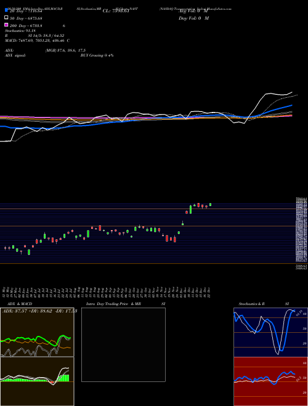Open the blue Stochastics chart panel
308x406 pixels.
click(x=270, y=332)
